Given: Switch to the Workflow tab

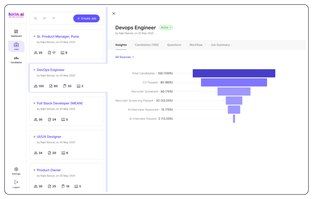Looking at the screenshot, I should (196, 45).
